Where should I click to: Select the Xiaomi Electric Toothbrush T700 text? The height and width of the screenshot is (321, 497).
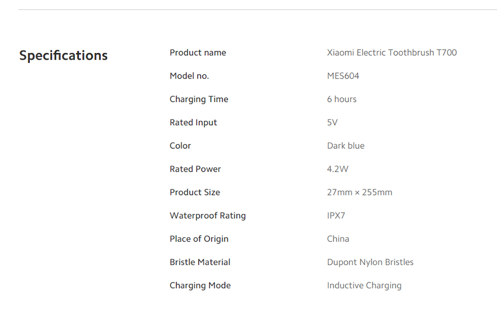392,53
